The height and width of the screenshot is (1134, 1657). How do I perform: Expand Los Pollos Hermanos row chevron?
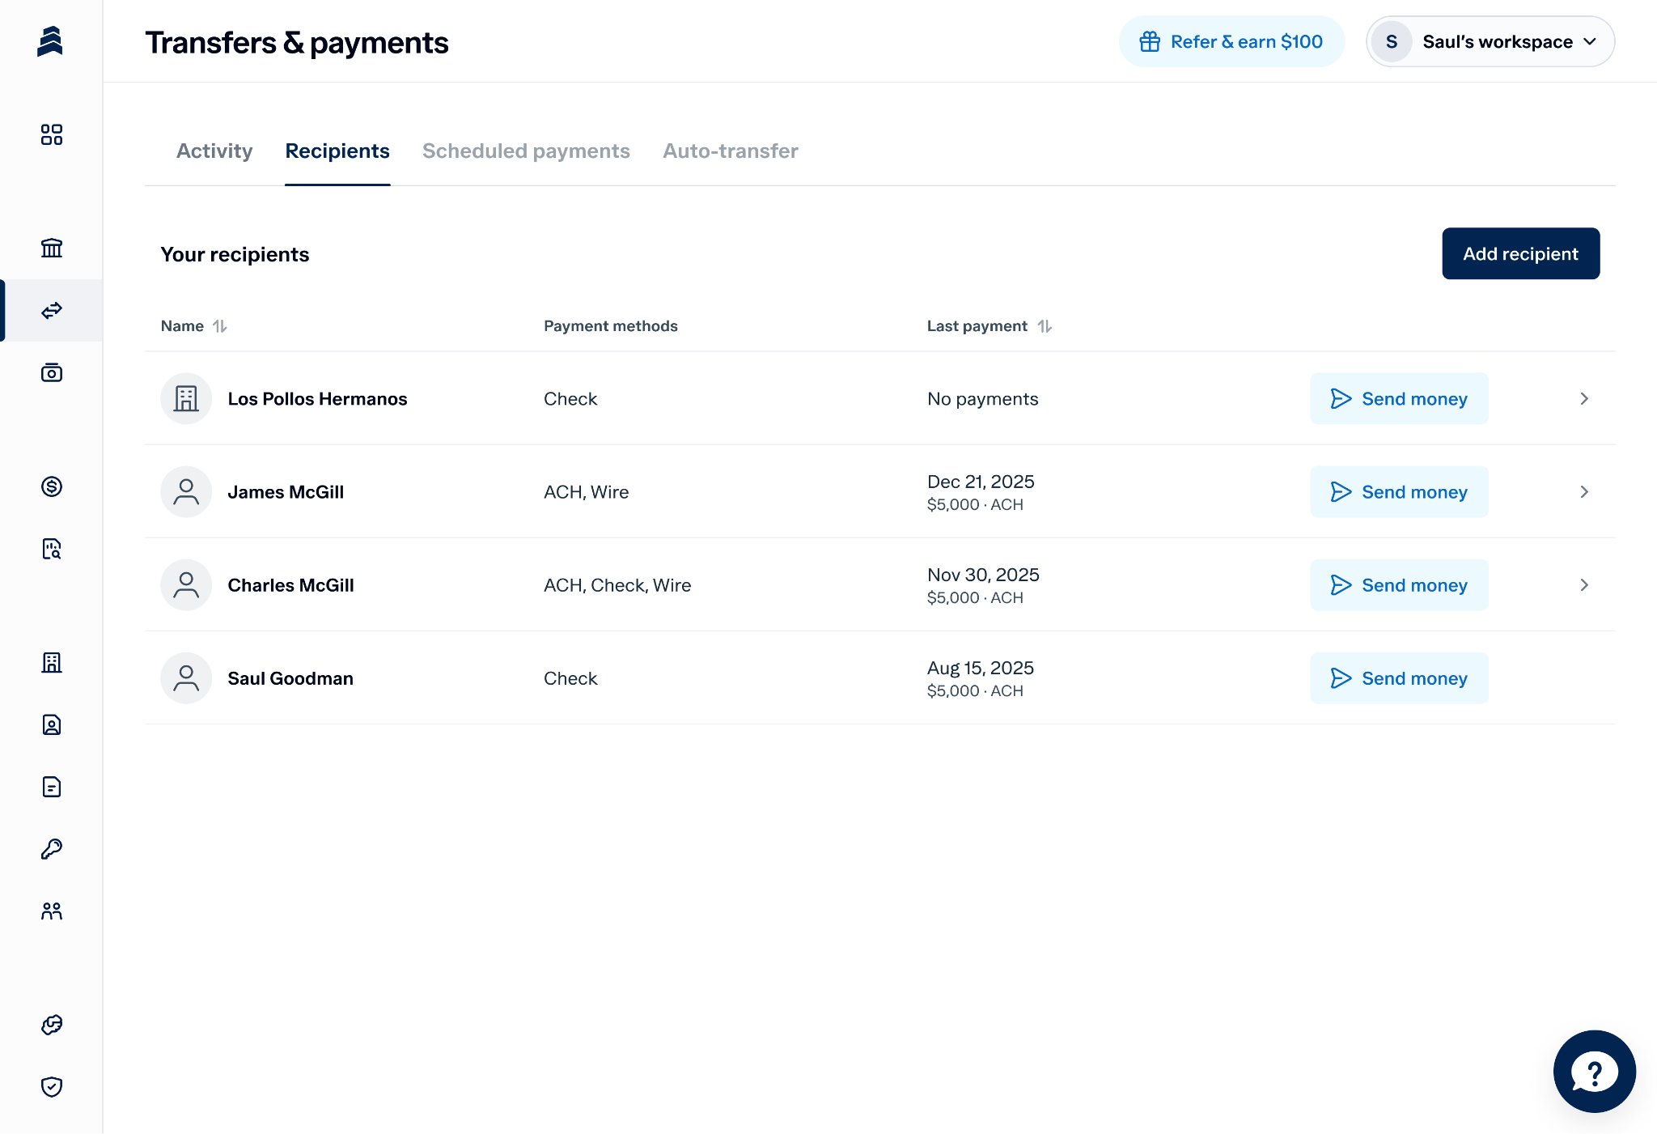point(1584,399)
